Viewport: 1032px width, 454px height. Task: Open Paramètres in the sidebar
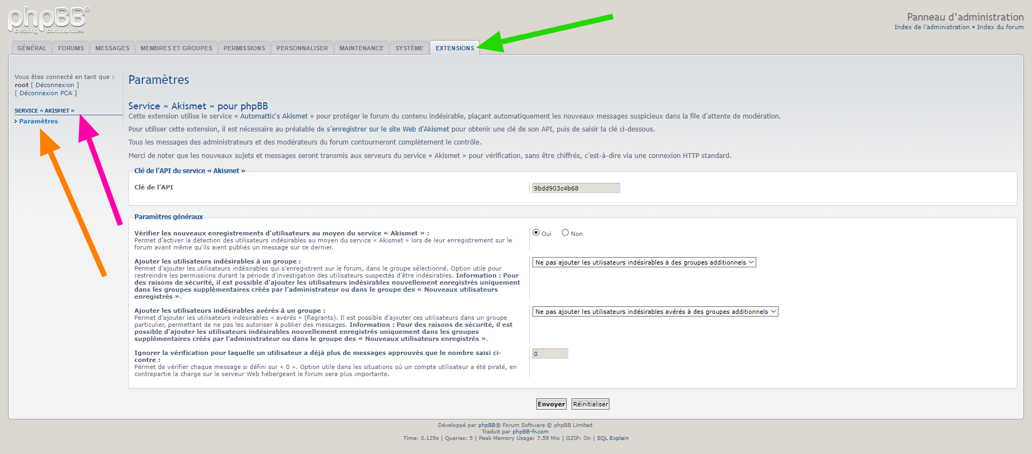[x=38, y=121]
